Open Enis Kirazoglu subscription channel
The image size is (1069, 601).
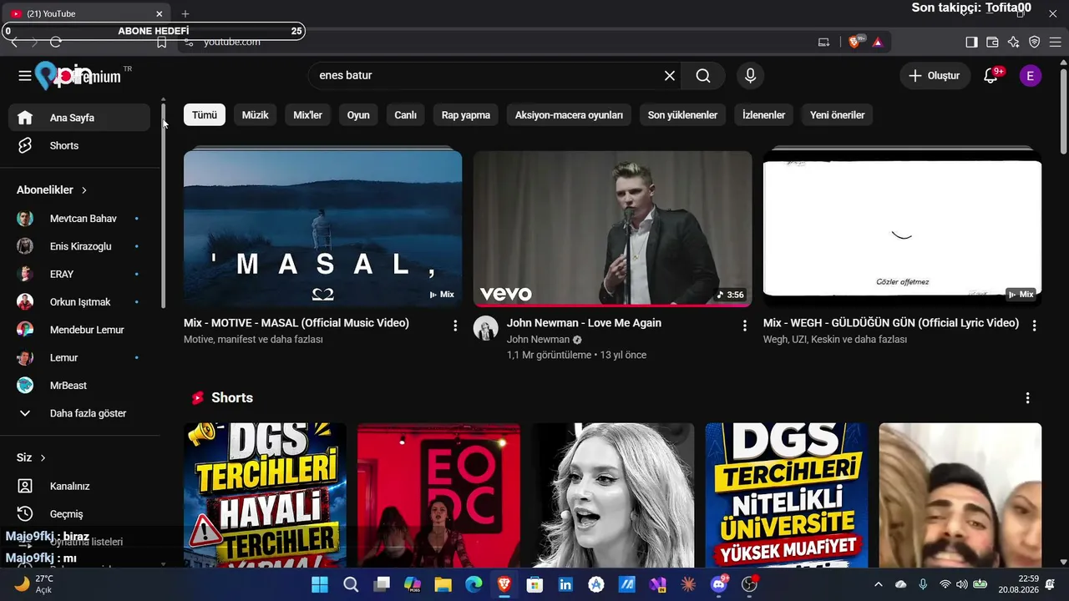[x=79, y=246]
